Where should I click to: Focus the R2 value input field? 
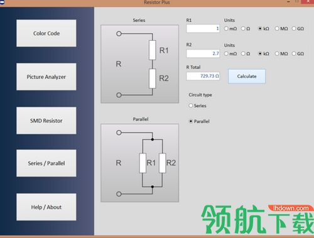point(203,53)
